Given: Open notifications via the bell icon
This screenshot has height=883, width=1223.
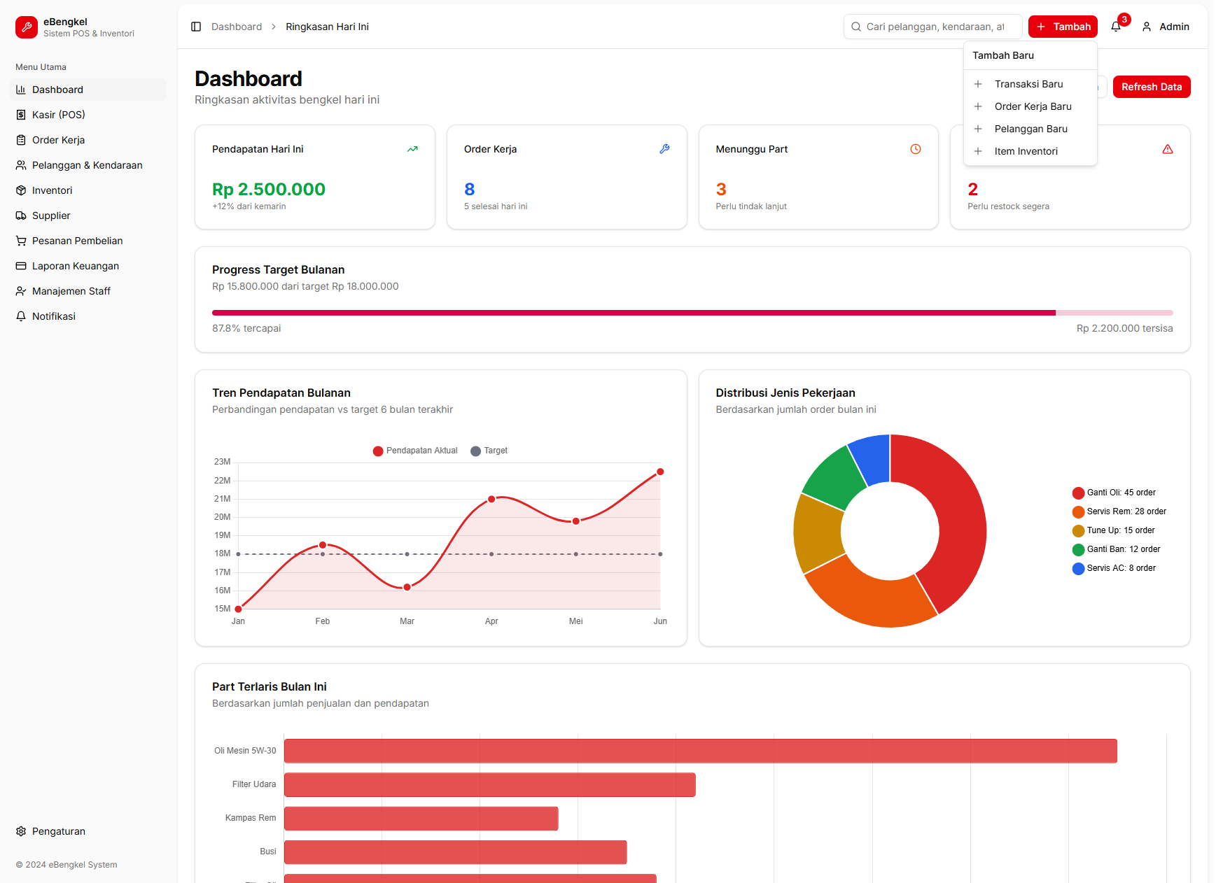Looking at the screenshot, I should tap(1116, 26).
